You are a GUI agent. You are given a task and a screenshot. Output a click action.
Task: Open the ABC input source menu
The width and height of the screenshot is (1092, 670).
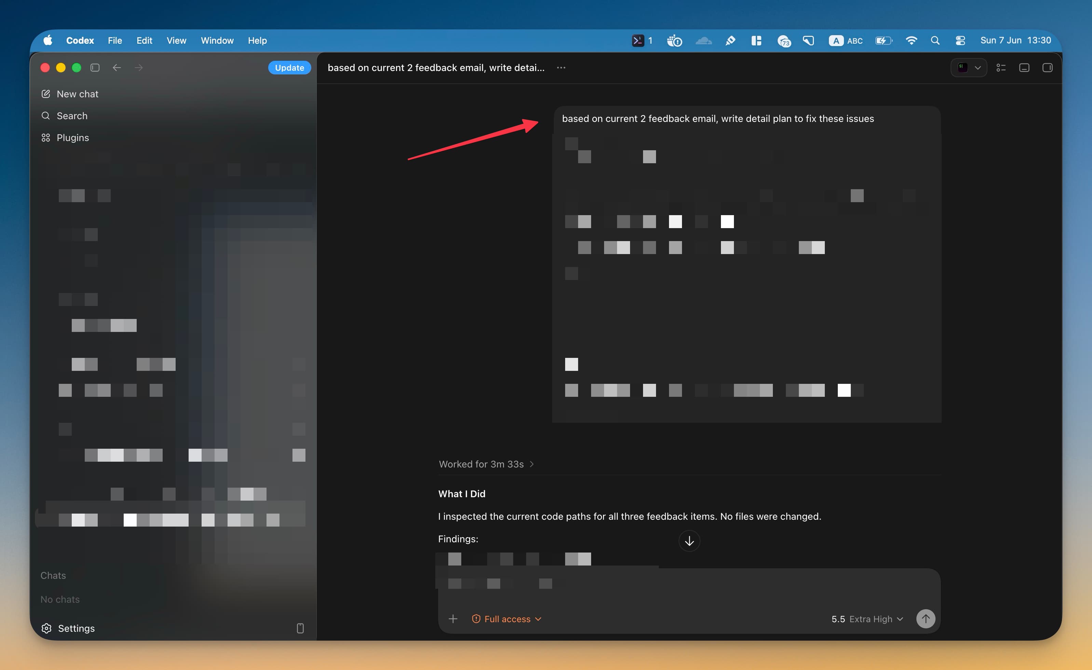[846, 40]
